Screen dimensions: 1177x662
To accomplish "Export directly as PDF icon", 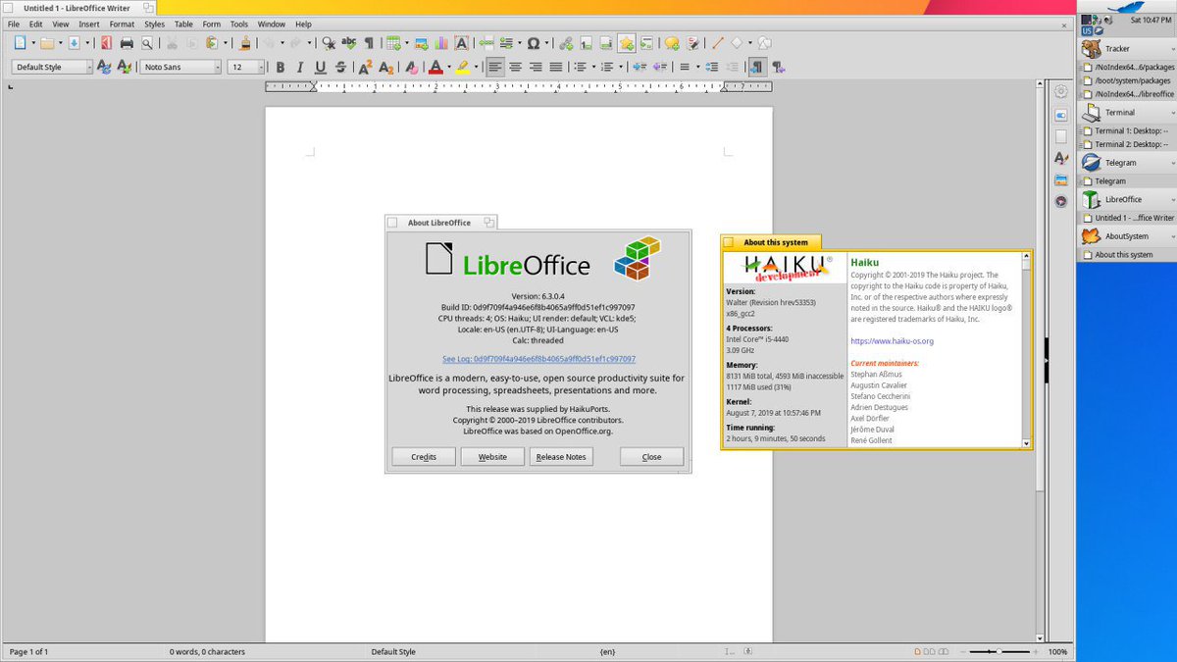I will 106,43.
